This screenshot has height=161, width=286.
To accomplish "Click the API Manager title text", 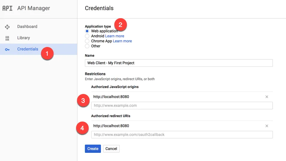I will tap(34, 8).
